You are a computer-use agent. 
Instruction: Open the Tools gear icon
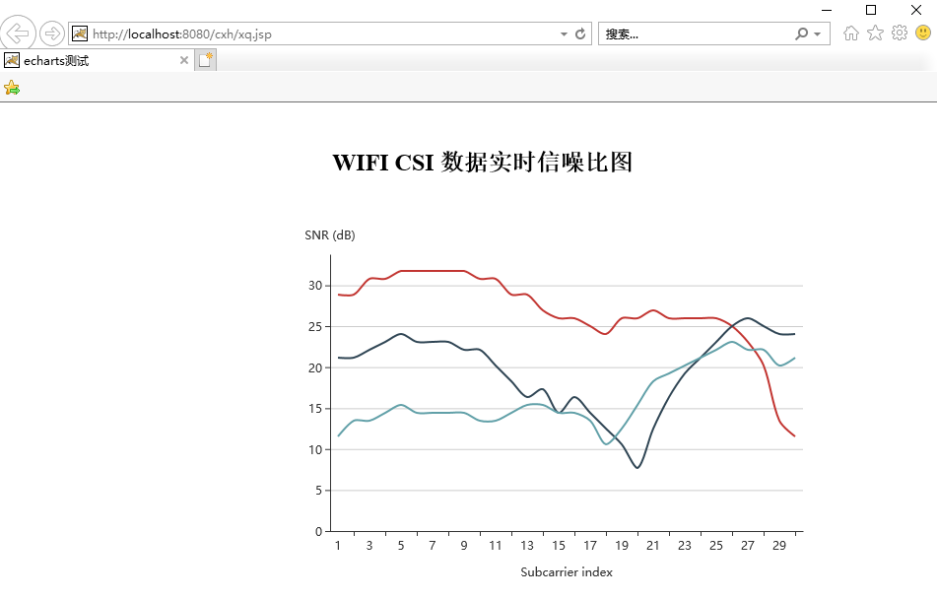pos(899,33)
